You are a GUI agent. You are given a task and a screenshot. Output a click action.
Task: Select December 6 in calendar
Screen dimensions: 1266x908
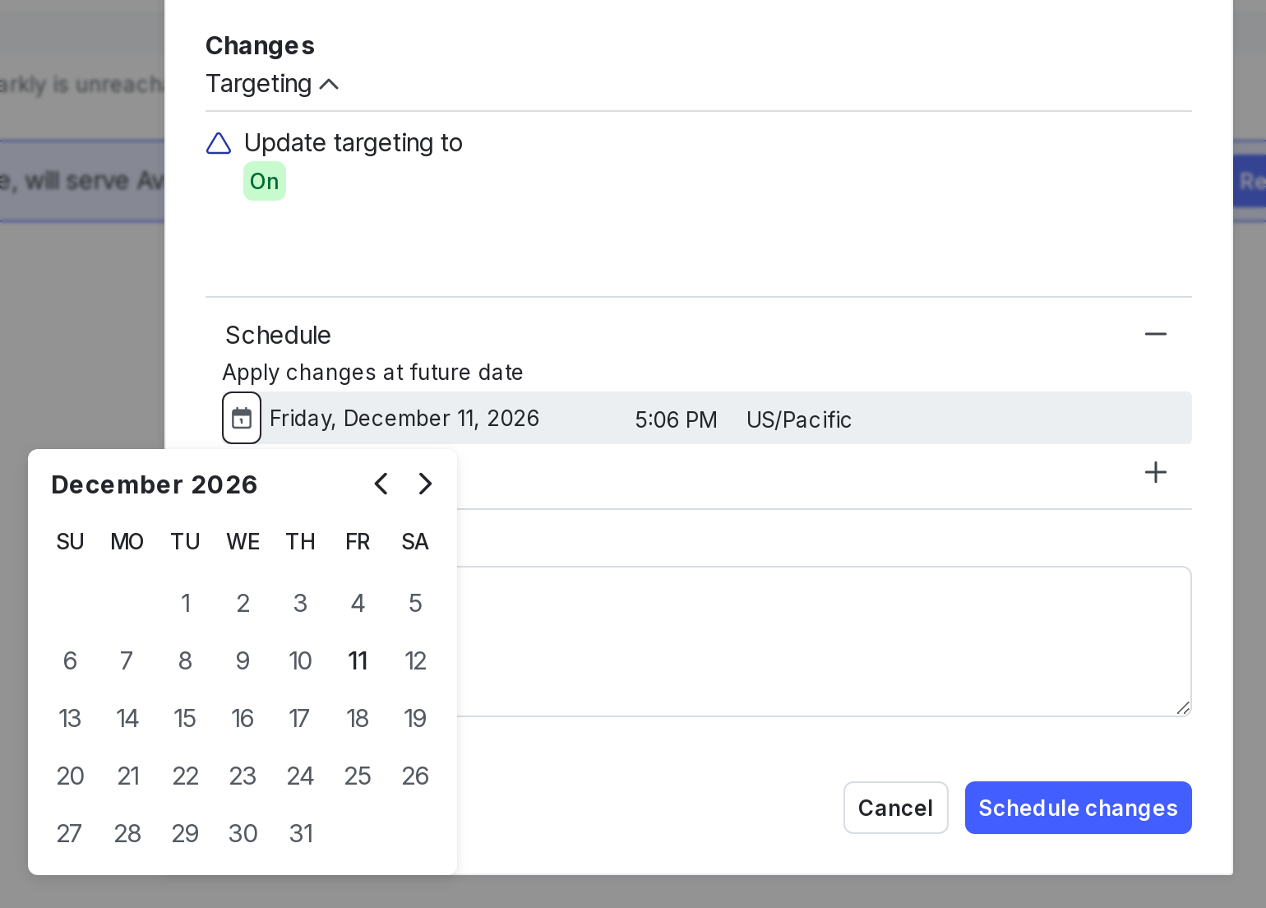point(71,661)
